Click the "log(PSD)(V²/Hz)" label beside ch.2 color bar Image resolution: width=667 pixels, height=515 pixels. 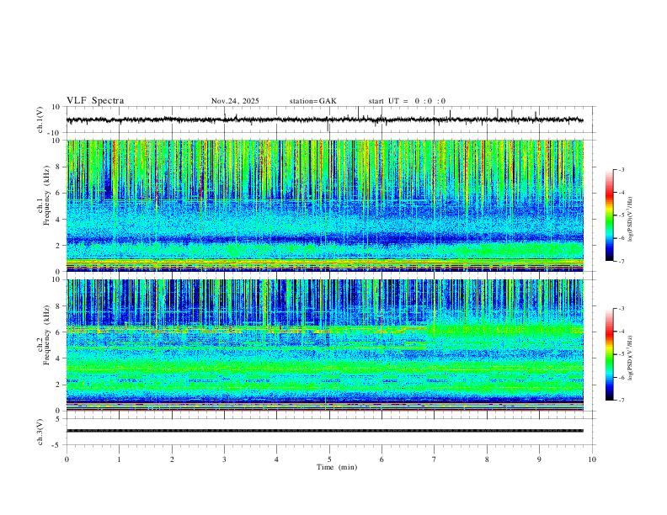point(631,358)
